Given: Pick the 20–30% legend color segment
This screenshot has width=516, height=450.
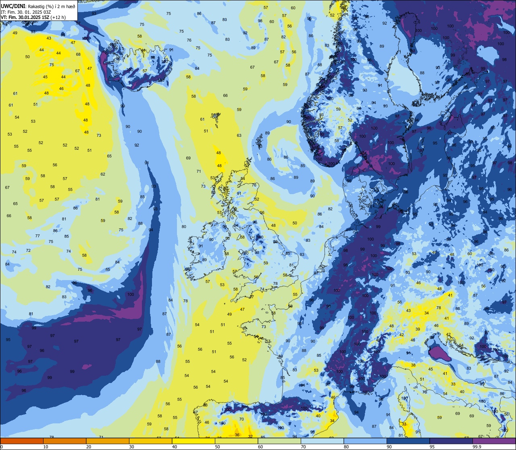Looking at the screenshot, I should click(108, 441).
